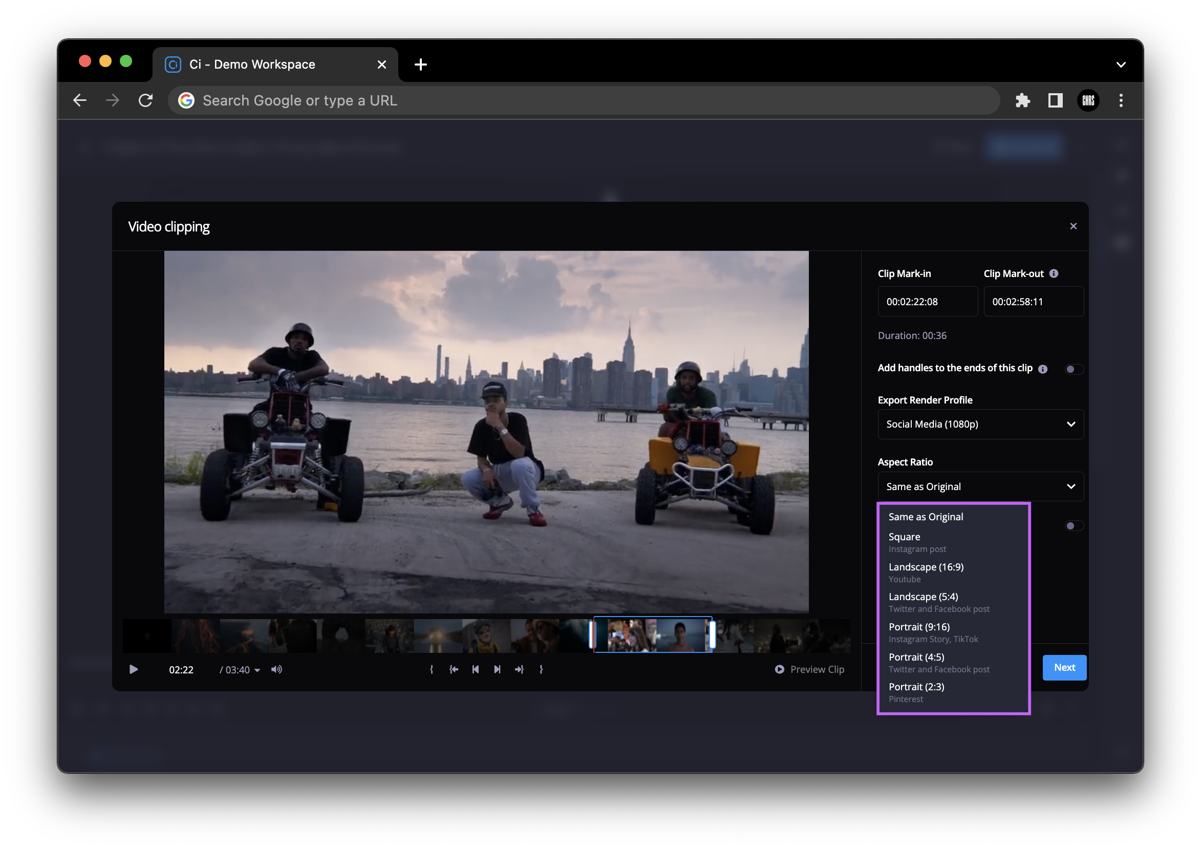The height and width of the screenshot is (849, 1201).
Task: Set mark-out with the right brace icon
Action: [541, 669]
